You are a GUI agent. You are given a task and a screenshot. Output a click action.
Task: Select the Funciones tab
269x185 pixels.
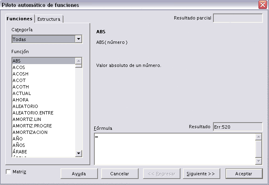pos(20,19)
